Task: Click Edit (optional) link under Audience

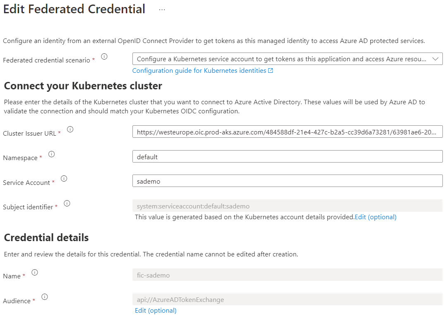Action: tap(156, 311)
